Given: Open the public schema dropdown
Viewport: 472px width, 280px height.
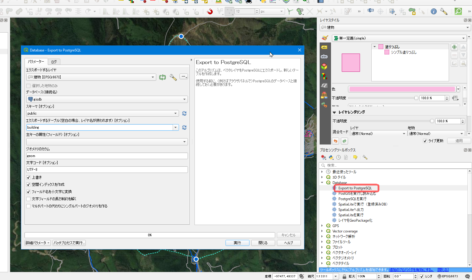Looking at the screenshot, I should pyautogui.click(x=102, y=113).
